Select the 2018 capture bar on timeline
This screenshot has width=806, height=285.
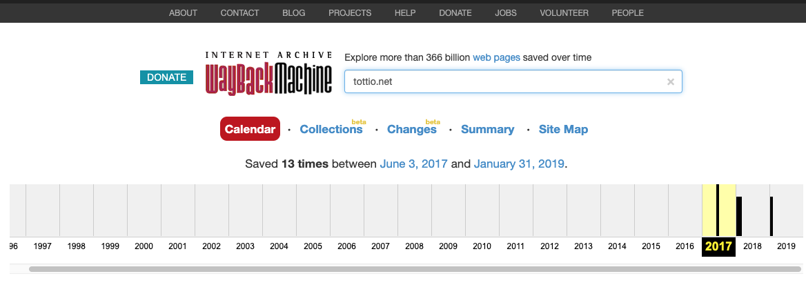pyautogui.click(x=739, y=216)
